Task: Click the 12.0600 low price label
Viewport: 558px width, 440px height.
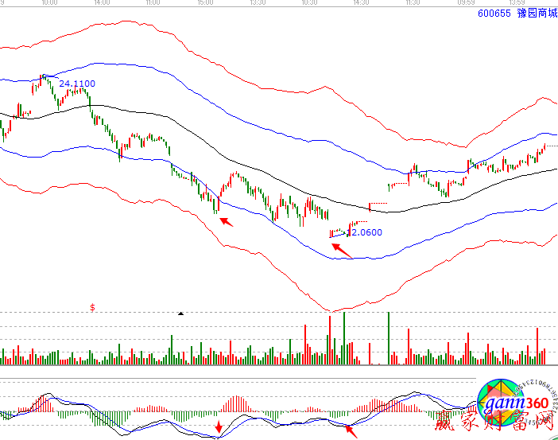Action: (365, 232)
